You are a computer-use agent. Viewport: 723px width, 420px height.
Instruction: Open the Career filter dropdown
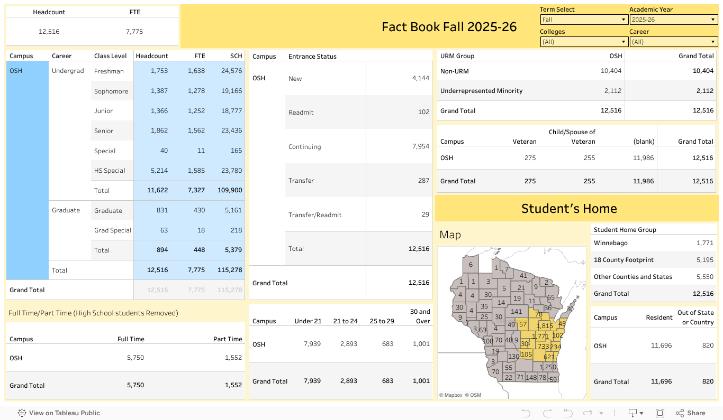click(673, 42)
